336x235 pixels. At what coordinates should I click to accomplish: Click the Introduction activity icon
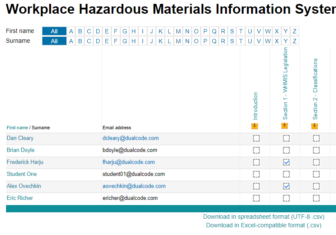tap(255, 126)
